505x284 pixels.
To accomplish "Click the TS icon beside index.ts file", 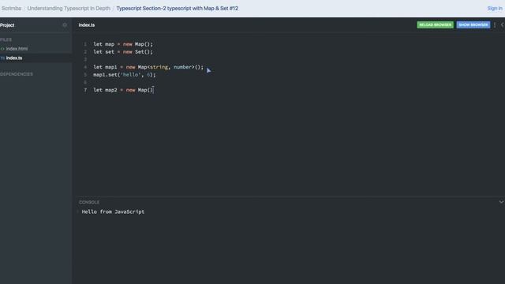I will [2, 58].
